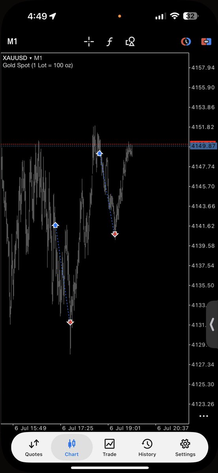Tap the Wi-Fi status icon
The width and height of the screenshot is (218, 473).
click(174, 17)
